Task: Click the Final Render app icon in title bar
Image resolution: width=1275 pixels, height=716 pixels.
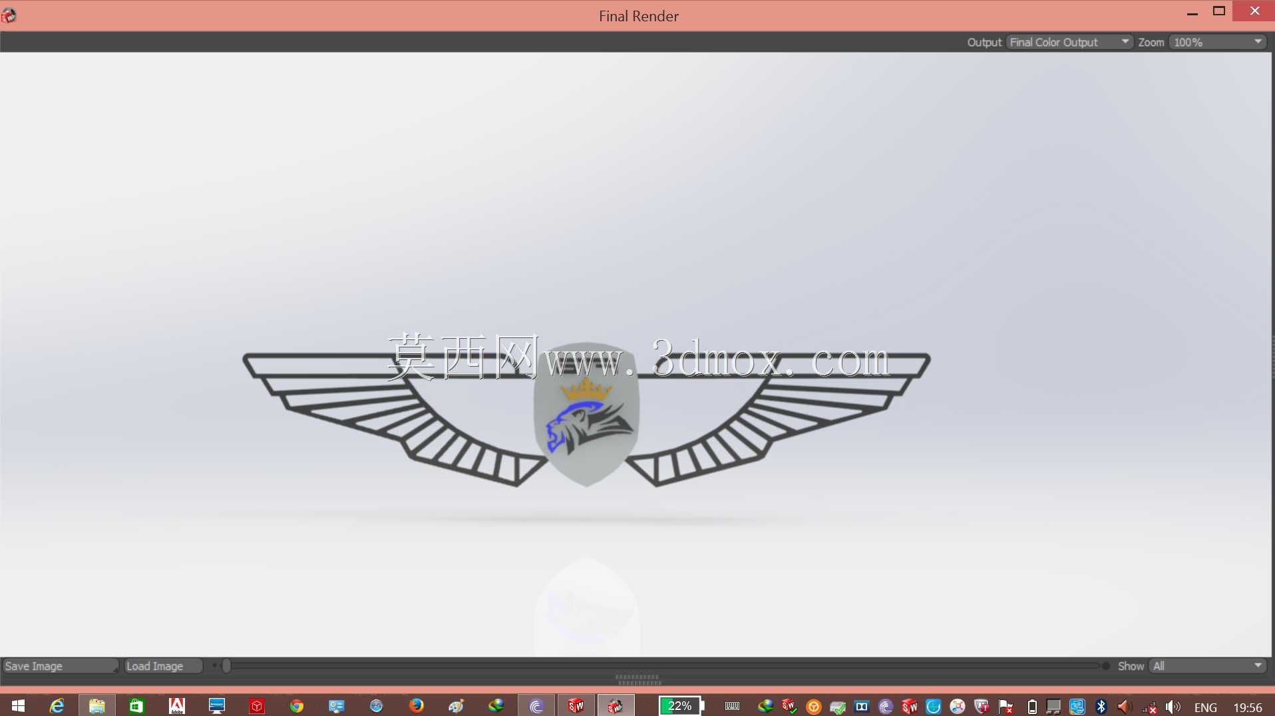Action: tap(9, 15)
